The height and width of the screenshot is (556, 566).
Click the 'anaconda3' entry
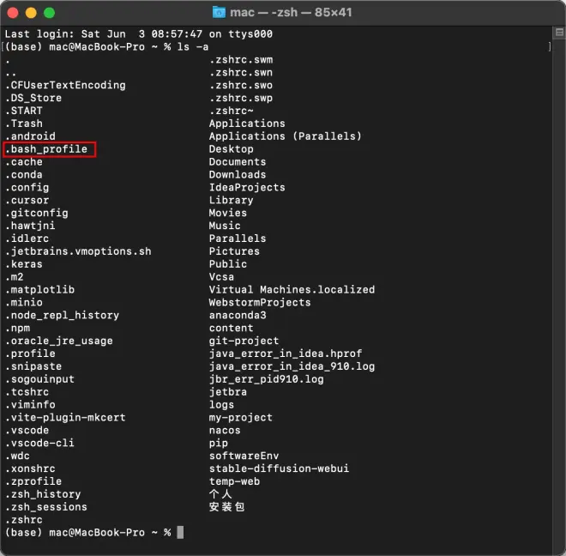238,316
